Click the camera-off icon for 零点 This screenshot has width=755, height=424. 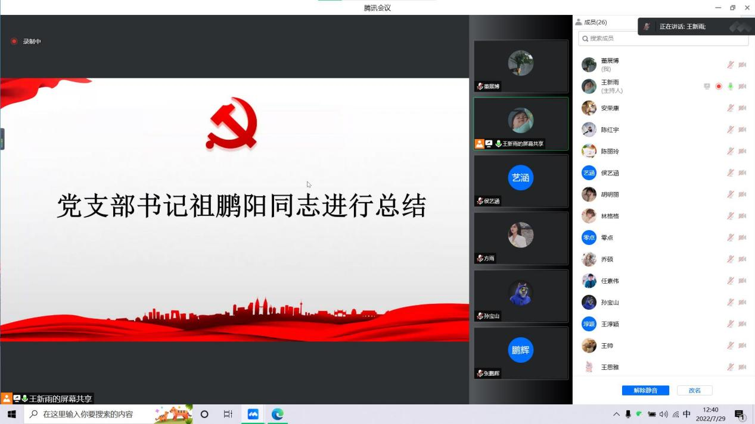pos(742,237)
